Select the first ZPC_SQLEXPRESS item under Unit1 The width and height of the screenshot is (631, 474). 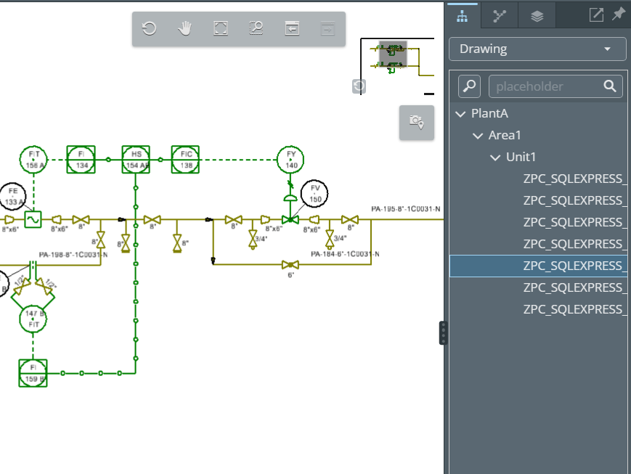tap(574, 179)
